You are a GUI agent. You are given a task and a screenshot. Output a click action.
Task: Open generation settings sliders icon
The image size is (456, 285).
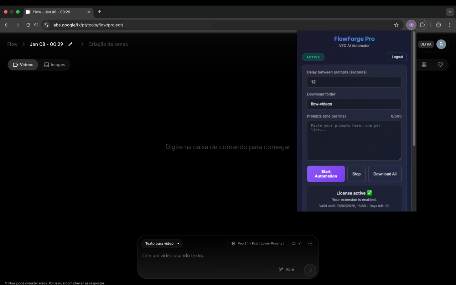click(x=310, y=243)
